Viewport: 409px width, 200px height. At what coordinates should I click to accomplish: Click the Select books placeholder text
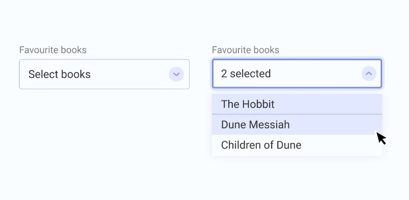[x=59, y=74]
